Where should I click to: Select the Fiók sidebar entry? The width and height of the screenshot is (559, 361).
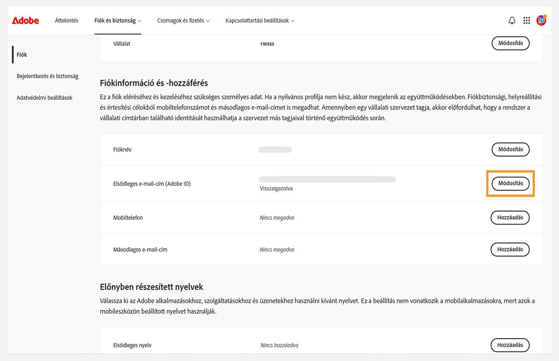tap(22, 54)
